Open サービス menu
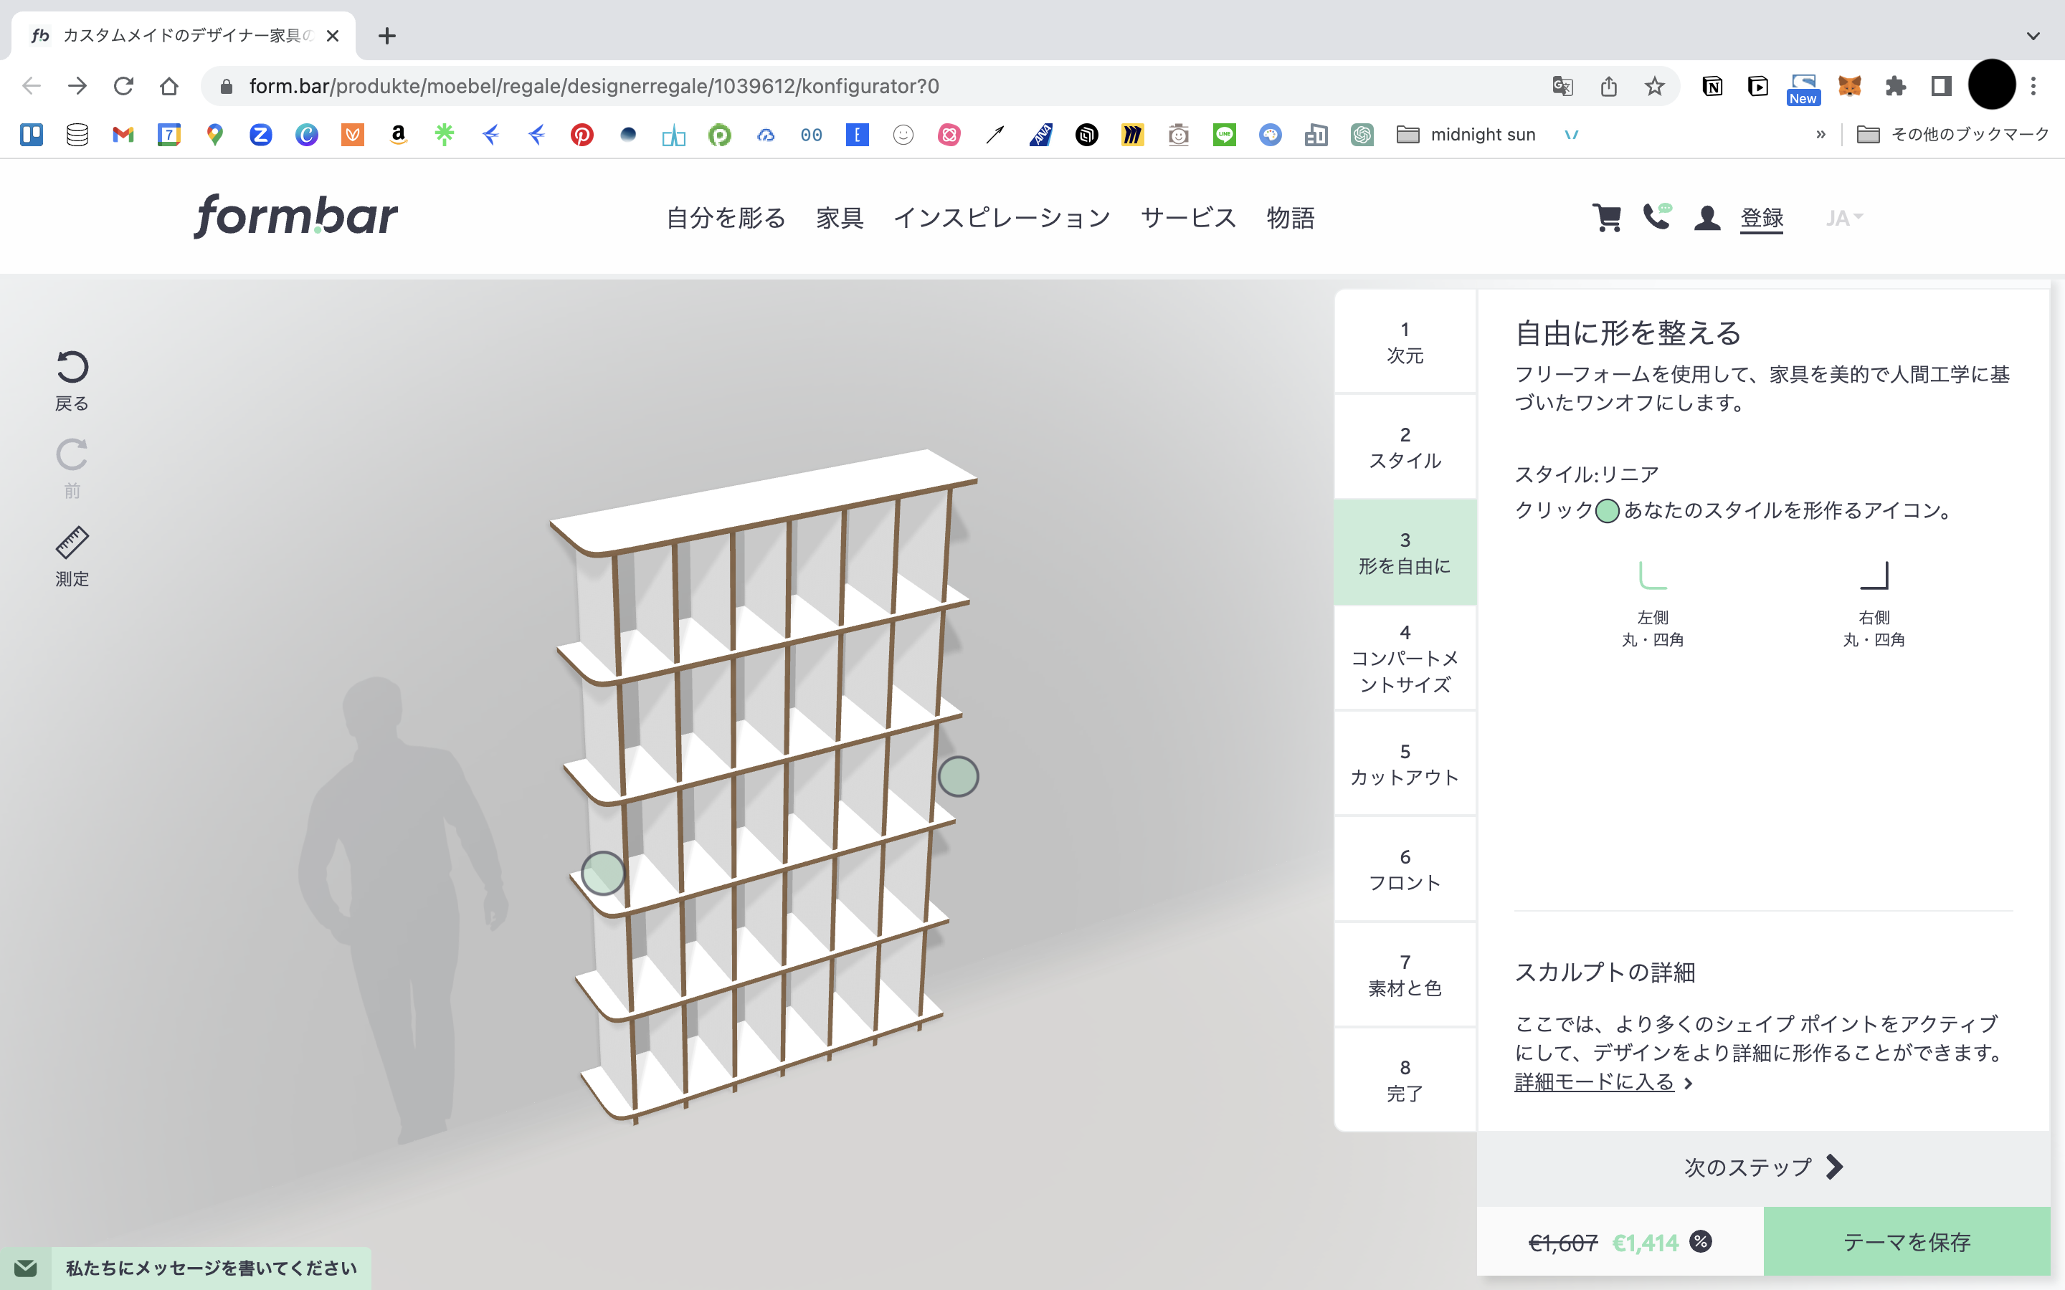The width and height of the screenshot is (2065, 1290). 1189,219
